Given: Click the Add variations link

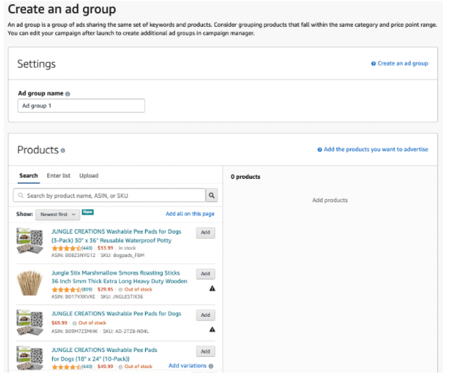Looking at the screenshot, I should point(188,366).
